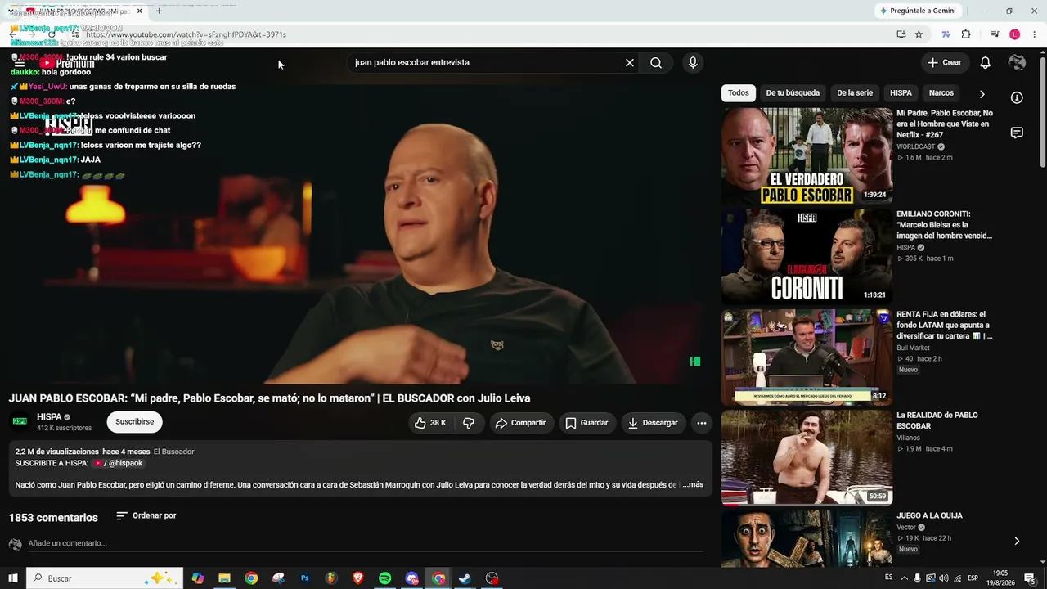Open the volume icon in system tray
The width and height of the screenshot is (1047, 589).
click(944, 578)
